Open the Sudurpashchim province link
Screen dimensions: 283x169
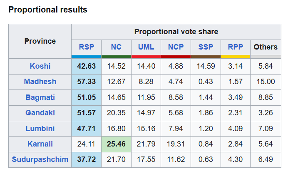[40, 160]
